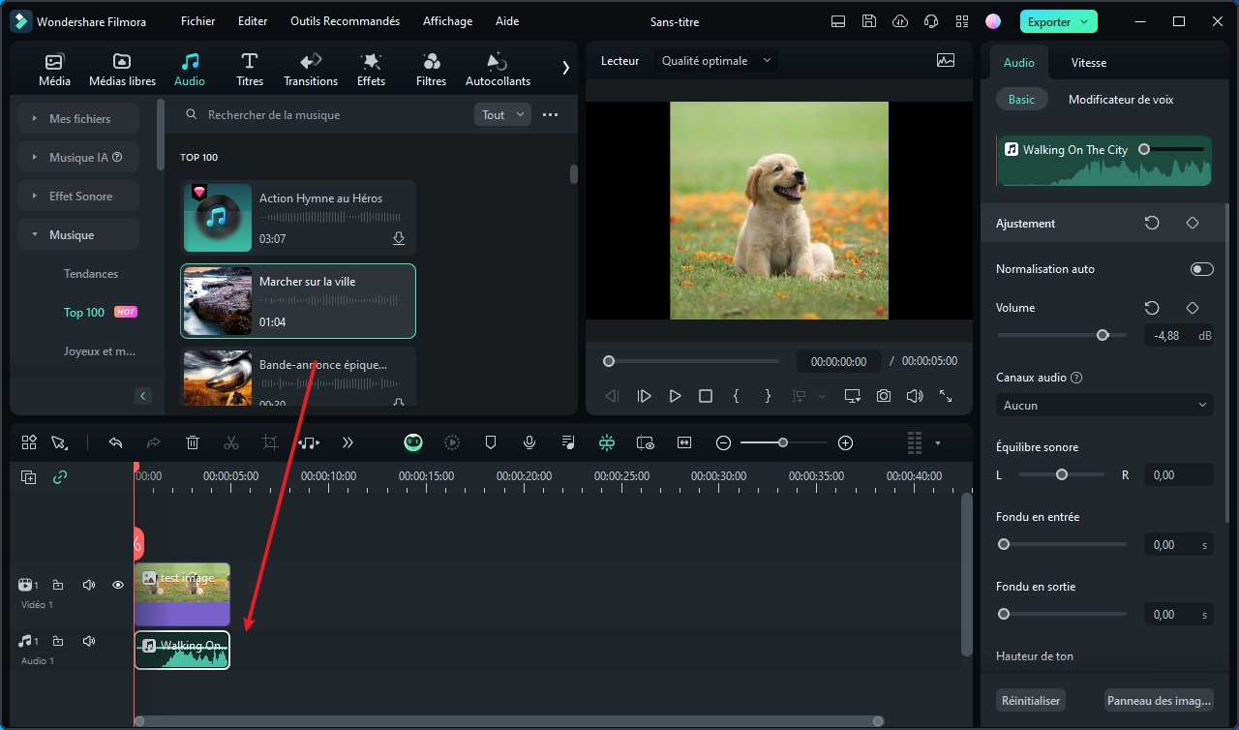Click the Fondu en entrée slider handle
The height and width of the screenshot is (730, 1239).
1004,544
